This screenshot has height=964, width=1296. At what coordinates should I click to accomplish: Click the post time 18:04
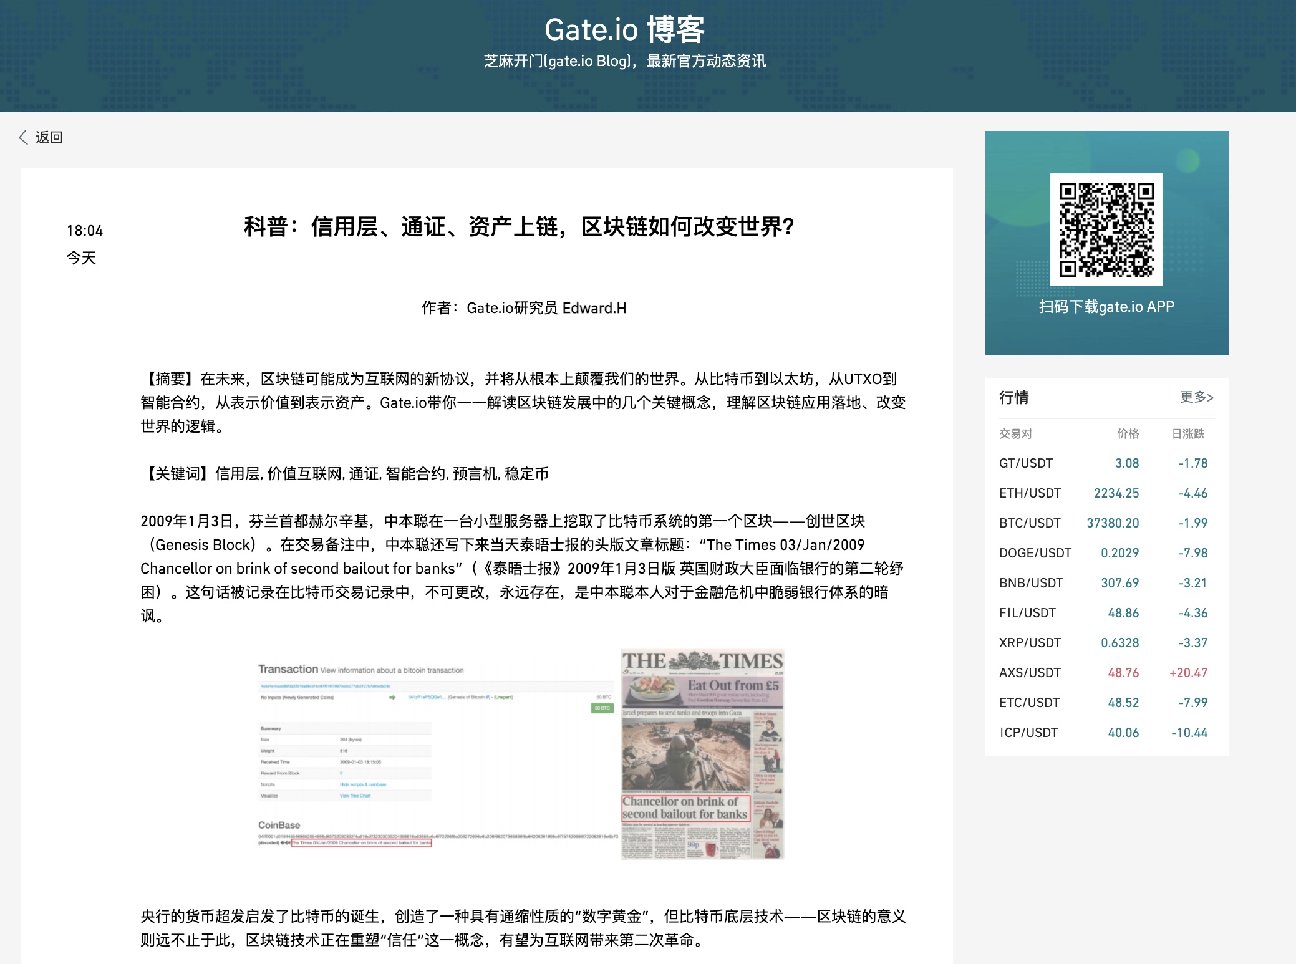click(85, 231)
